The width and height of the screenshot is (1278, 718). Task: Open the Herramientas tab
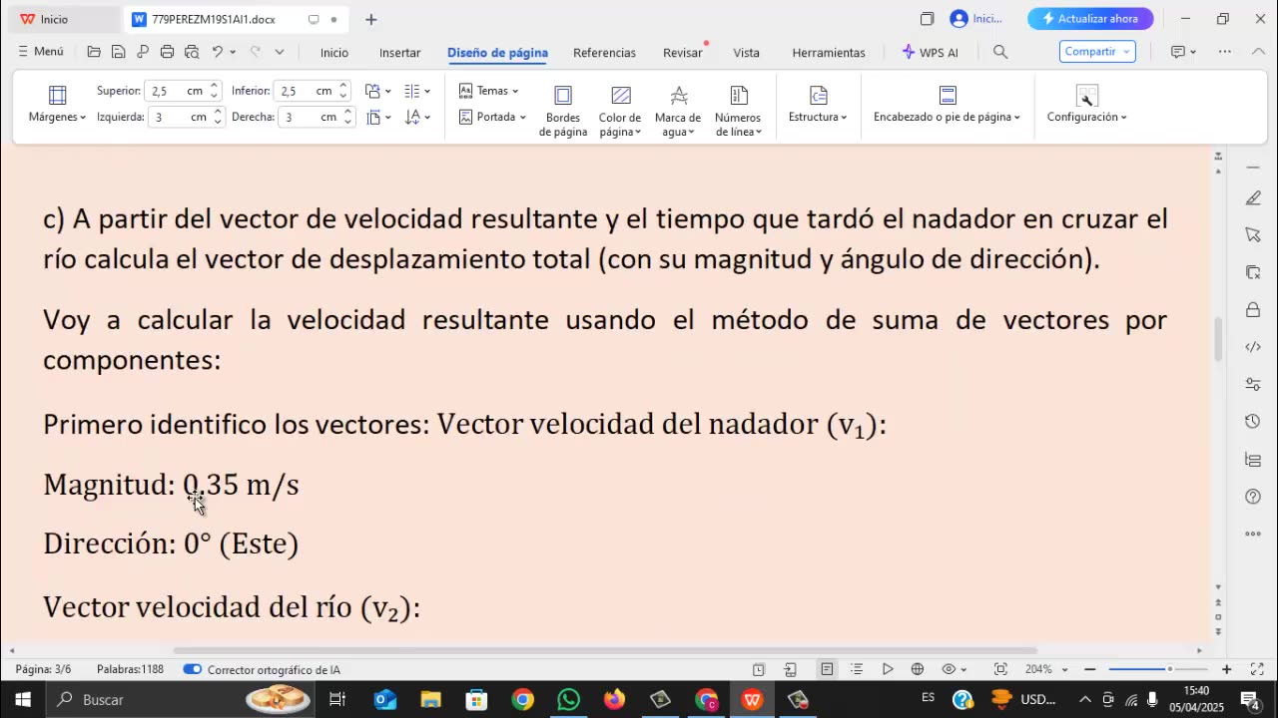(829, 53)
